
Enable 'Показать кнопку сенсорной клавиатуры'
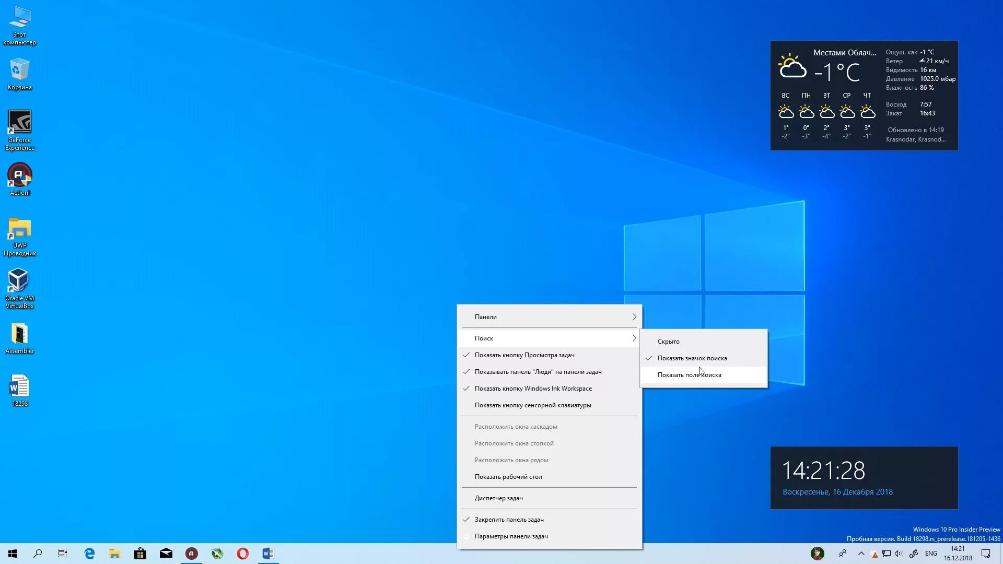click(533, 405)
